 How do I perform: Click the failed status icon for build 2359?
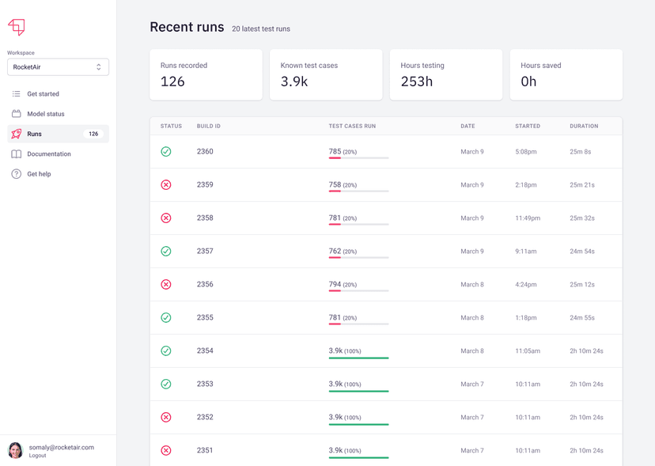click(x=166, y=184)
